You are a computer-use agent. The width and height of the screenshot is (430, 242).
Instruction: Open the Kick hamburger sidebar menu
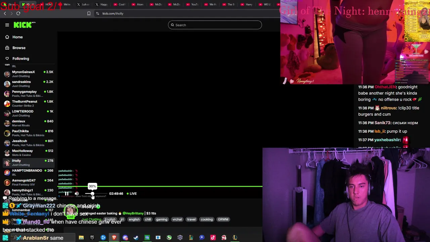point(7,25)
